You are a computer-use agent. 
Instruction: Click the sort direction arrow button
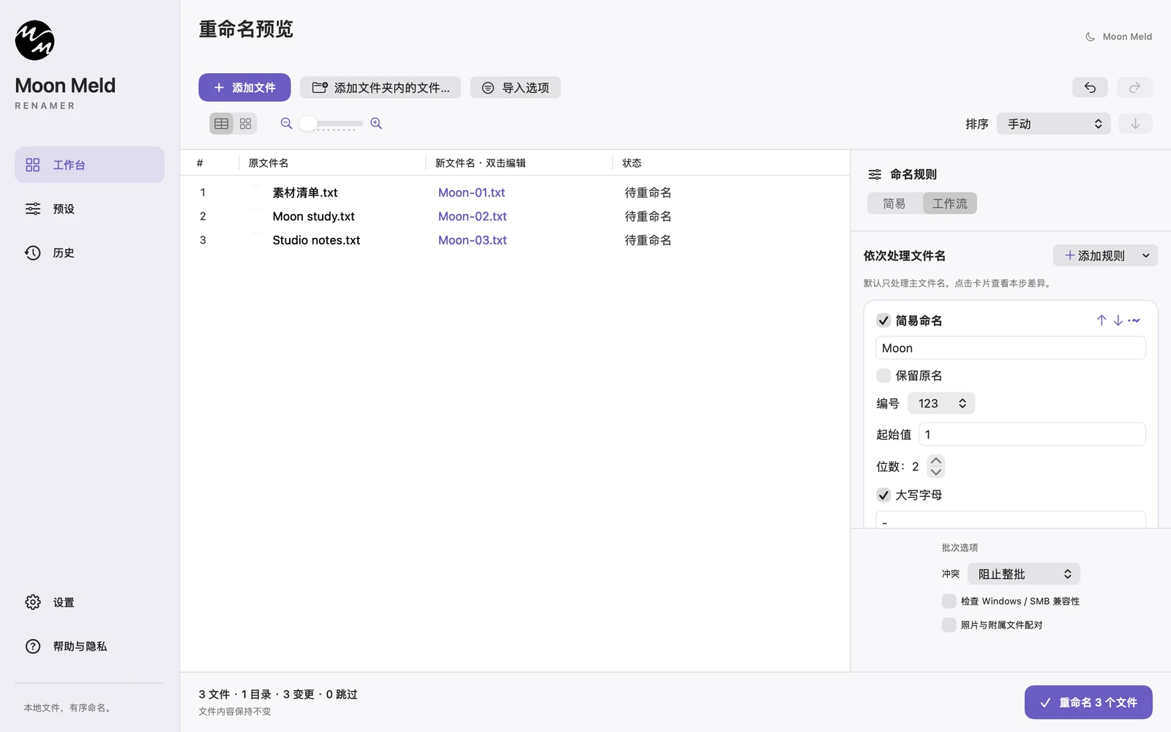[x=1135, y=124]
